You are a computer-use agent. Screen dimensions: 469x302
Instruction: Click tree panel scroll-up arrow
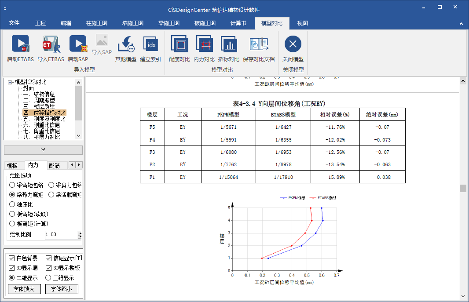click(x=79, y=83)
